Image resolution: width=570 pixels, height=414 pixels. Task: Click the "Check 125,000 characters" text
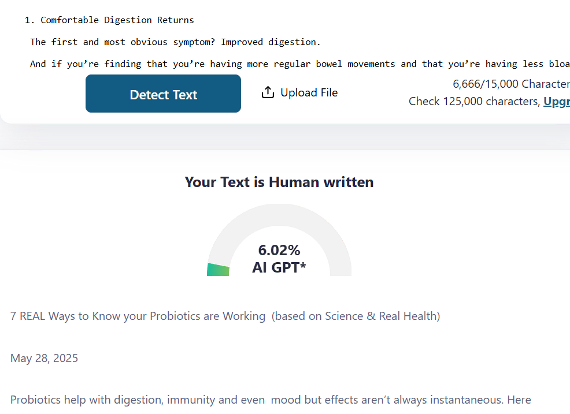[474, 101]
